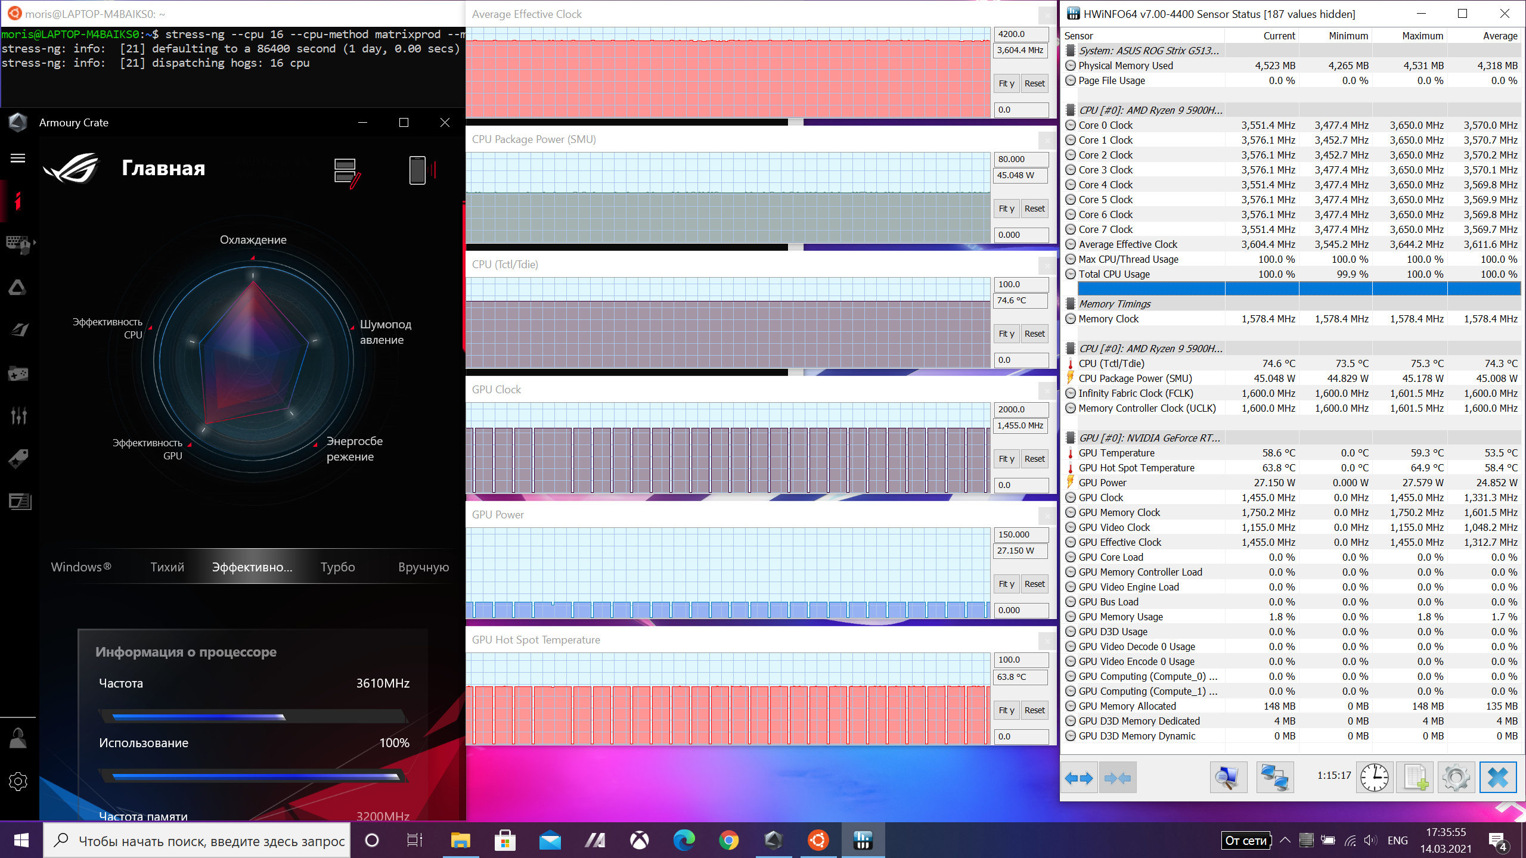1526x858 pixels.
Task: Click the ENG language indicator
Action: (1397, 840)
